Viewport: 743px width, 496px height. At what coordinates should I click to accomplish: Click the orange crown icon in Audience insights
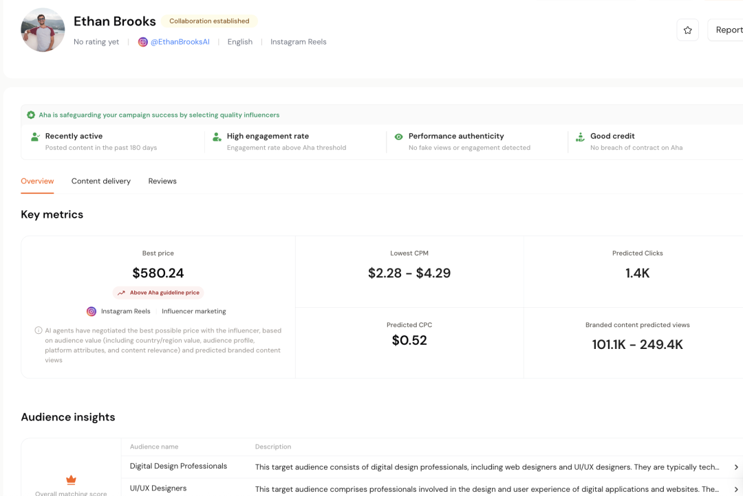(71, 480)
